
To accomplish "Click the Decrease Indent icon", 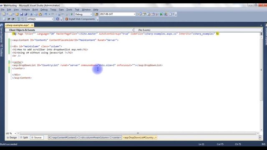I will click(x=9, y=19).
